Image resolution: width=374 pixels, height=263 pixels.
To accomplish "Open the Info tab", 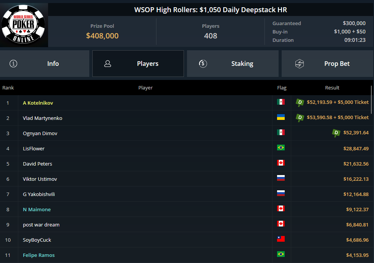I will click(45, 64).
